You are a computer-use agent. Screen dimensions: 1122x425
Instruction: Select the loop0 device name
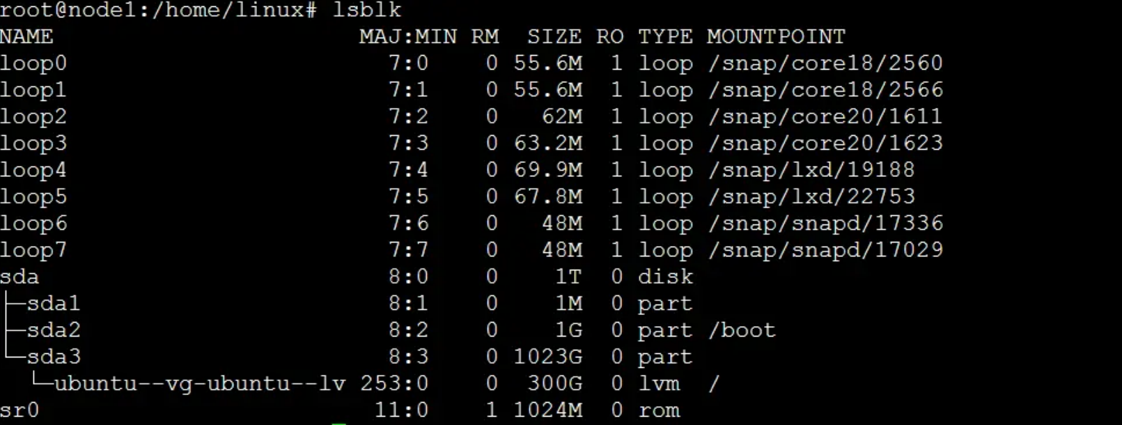(33, 63)
